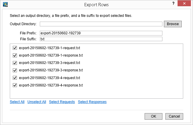
Task: Confirm export with the OK button
Action: pyautogui.click(x=154, y=116)
